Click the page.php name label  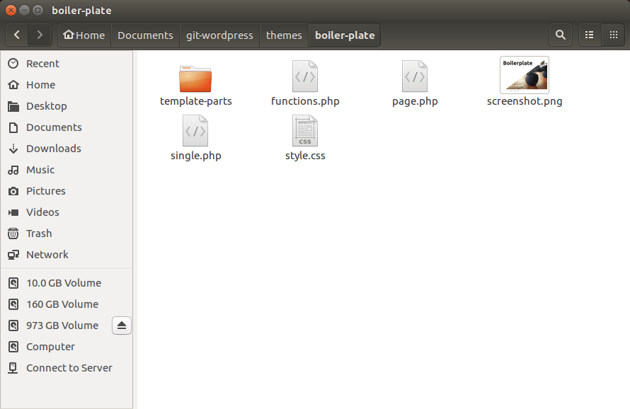415,101
